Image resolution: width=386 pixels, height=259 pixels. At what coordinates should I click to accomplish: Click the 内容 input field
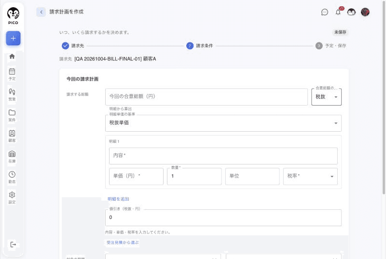[223, 156]
